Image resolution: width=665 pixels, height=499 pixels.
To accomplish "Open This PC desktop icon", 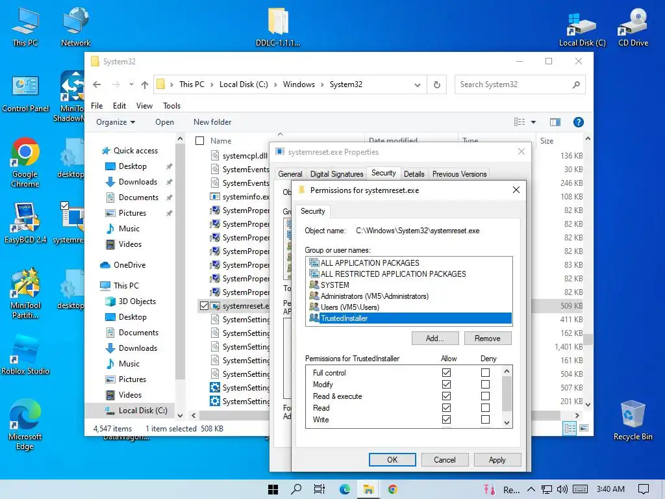I will click(x=25, y=26).
